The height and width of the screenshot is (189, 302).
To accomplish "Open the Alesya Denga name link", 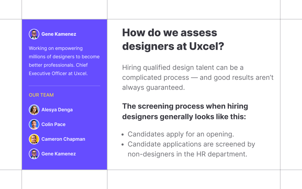I will click(57, 110).
